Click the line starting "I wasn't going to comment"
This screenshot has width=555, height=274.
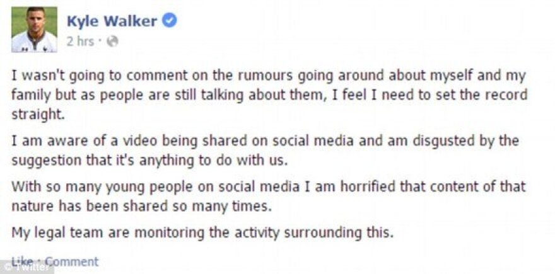pyautogui.click(x=268, y=76)
